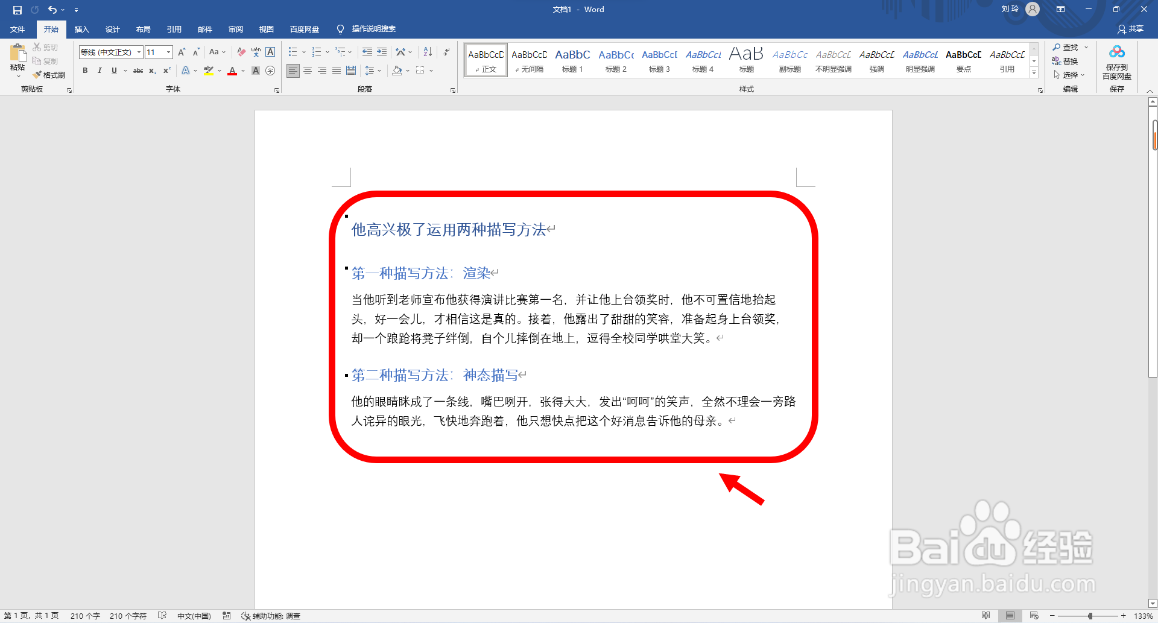Apply the Quote (引用) style
1158x623 pixels.
[1007, 60]
